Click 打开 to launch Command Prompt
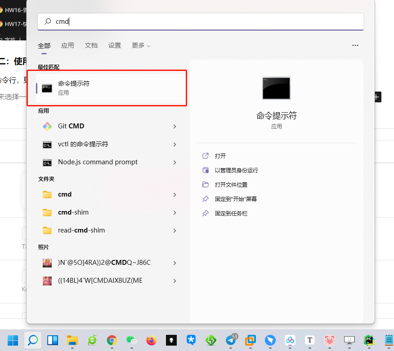The width and height of the screenshot is (394, 351). pos(220,156)
